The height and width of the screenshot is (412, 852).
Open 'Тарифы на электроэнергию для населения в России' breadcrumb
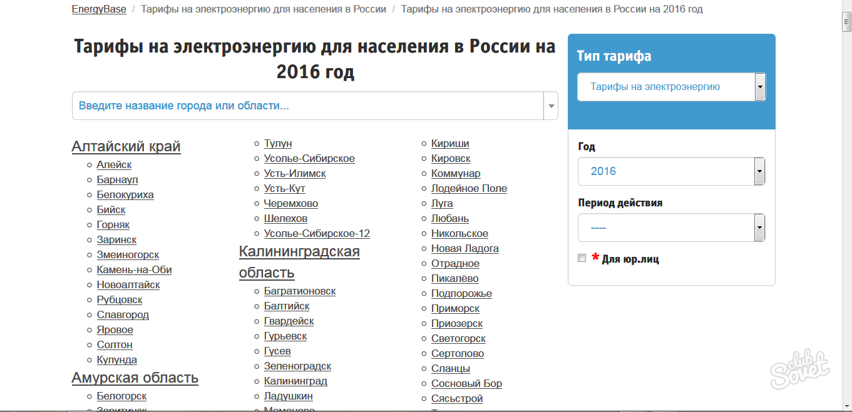(x=263, y=9)
